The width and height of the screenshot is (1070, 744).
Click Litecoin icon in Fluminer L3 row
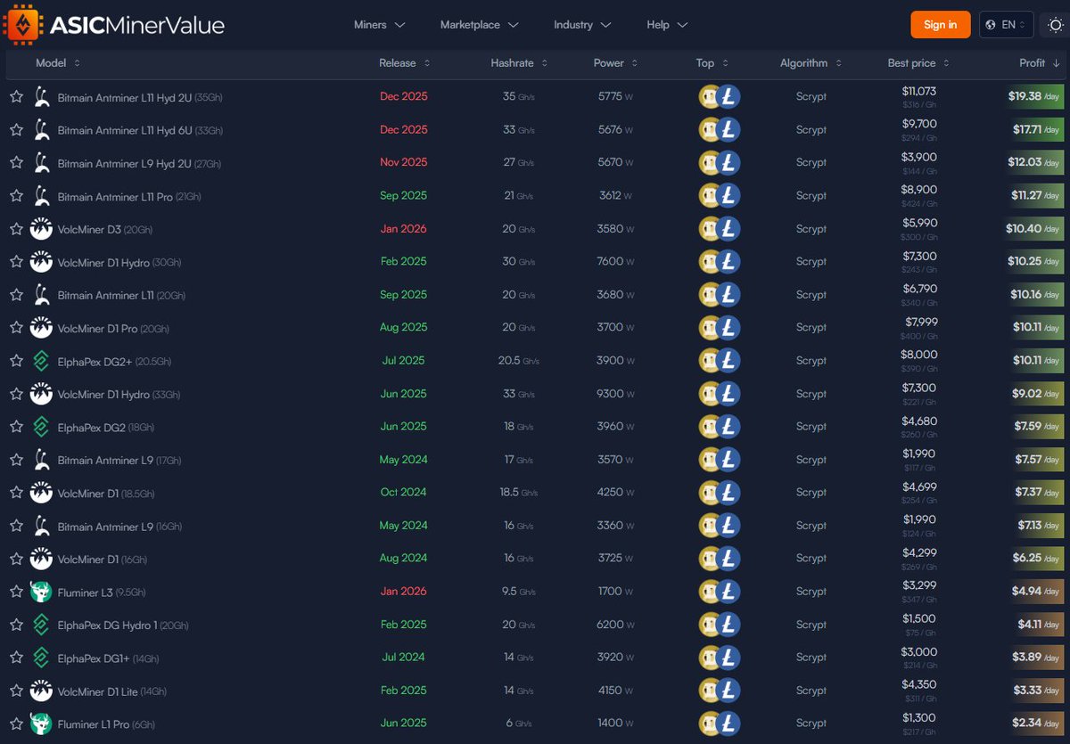point(729,592)
